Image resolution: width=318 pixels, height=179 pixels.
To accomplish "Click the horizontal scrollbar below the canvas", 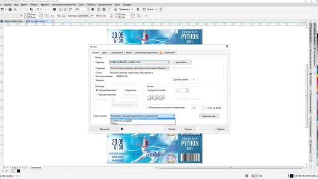I will click(231, 168).
